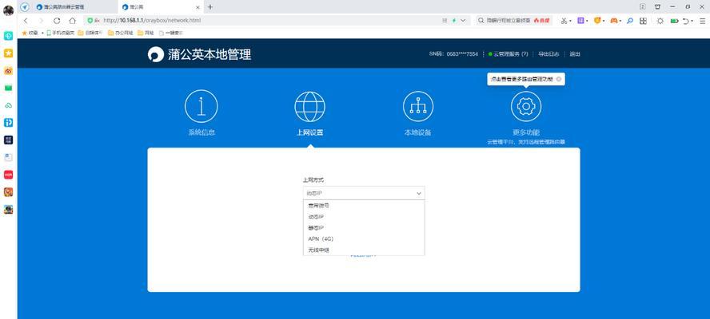Go forward with the browser forward arrow

pyautogui.click(x=42, y=21)
